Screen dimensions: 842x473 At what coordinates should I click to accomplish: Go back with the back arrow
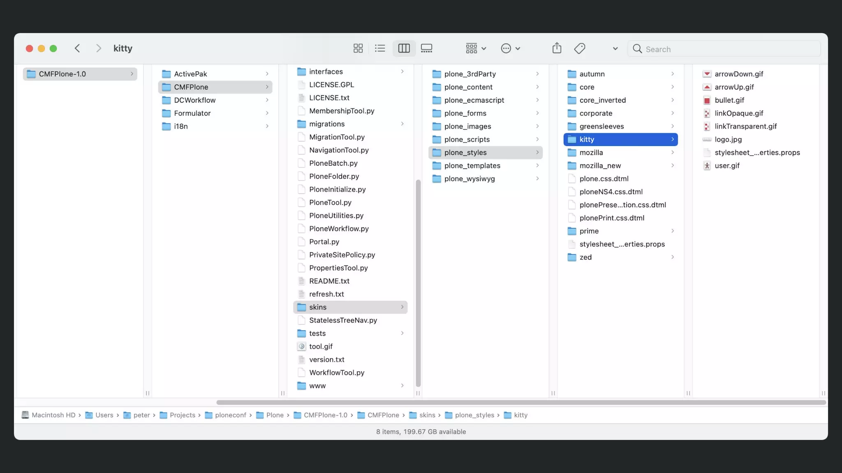[x=77, y=48]
